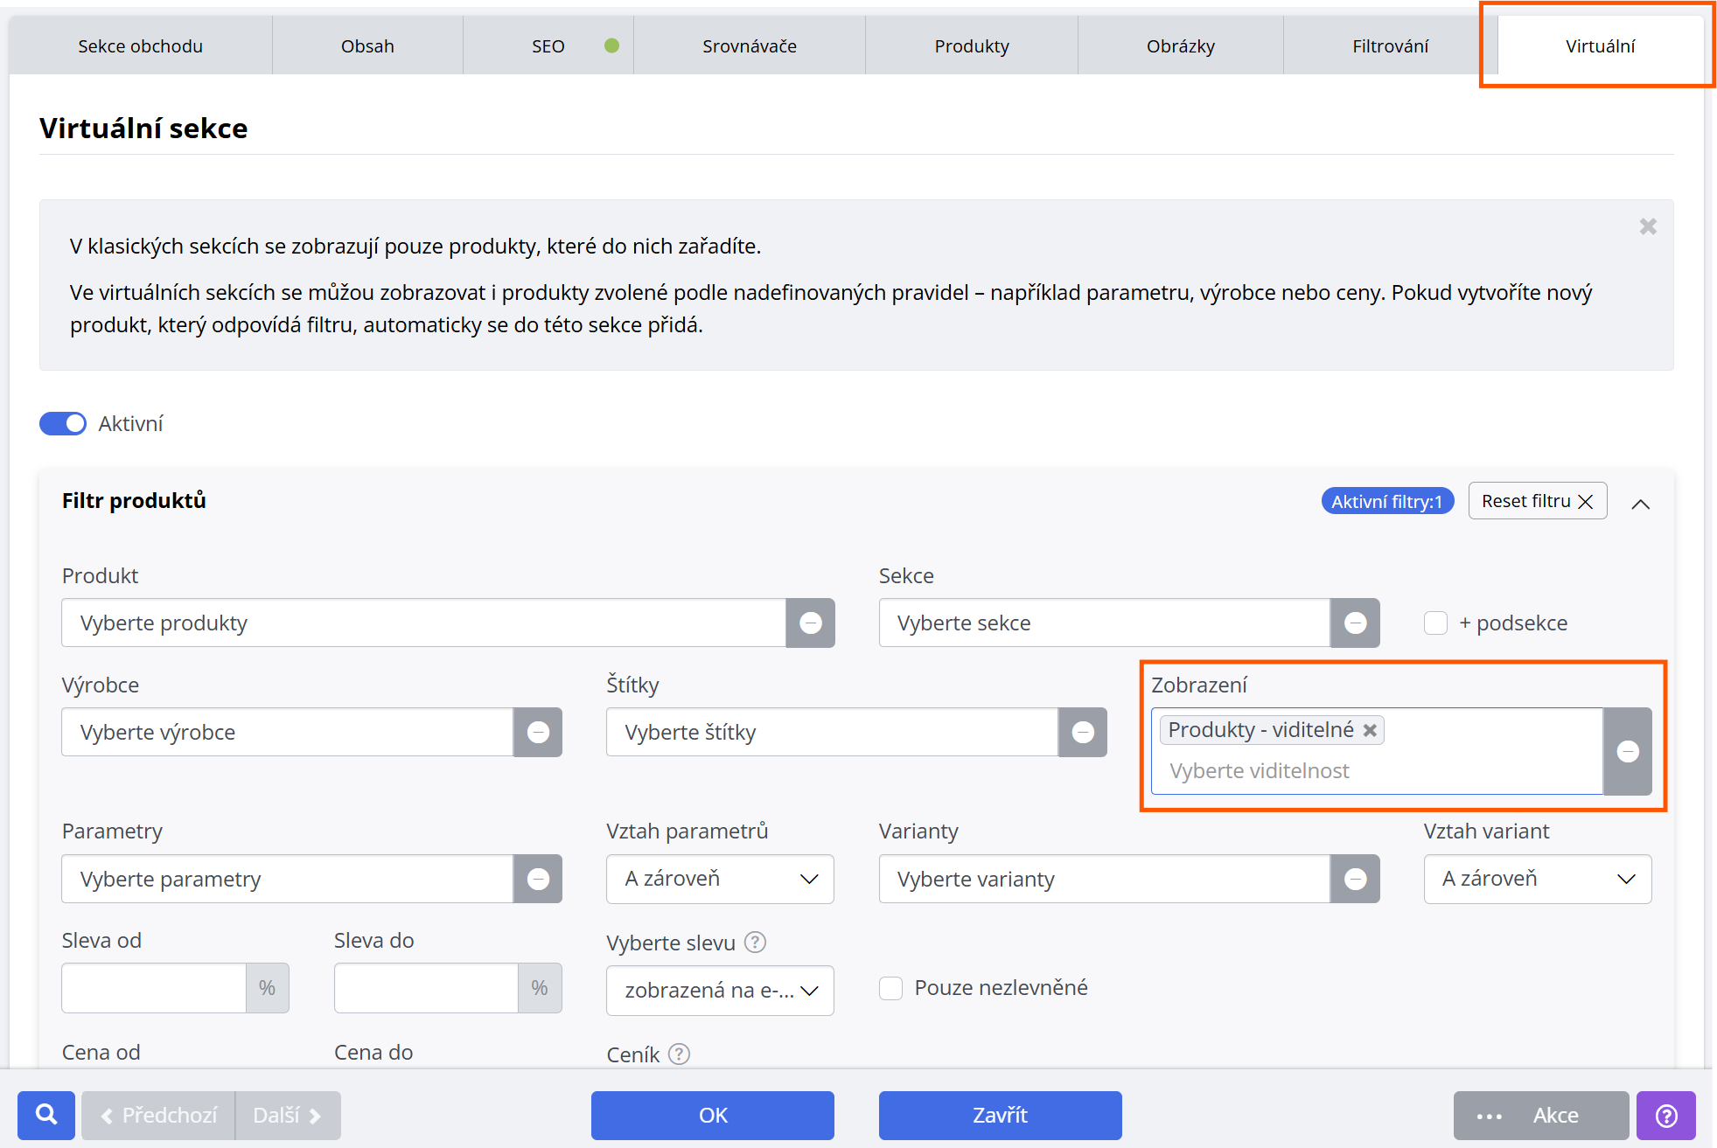
Task: Open the Akce menu button
Action: tap(1540, 1115)
